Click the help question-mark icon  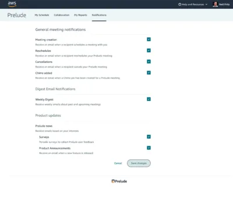(x=179, y=4)
